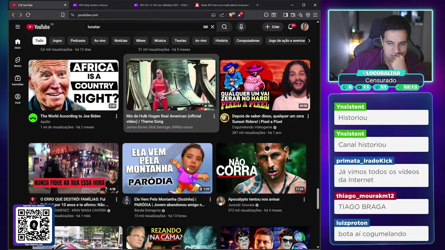Go to Início in the sidebar
The image size is (445, 250).
click(x=18, y=44)
